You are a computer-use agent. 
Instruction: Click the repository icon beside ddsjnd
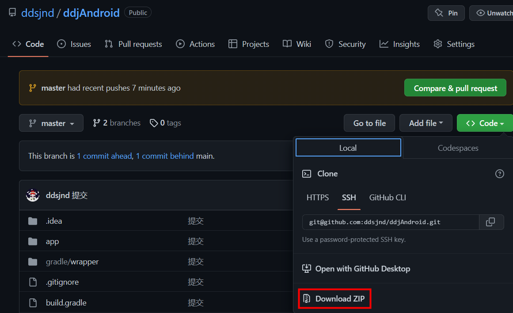[x=12, y=13]
